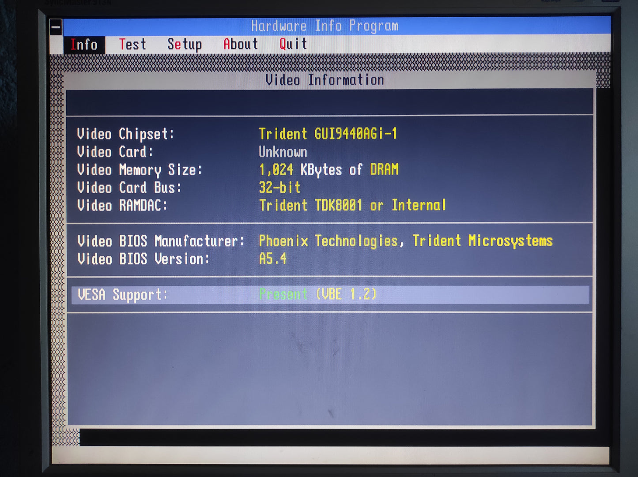Open the About menu
The width and height of the screenshot is (638, 477).
point(240,44)
